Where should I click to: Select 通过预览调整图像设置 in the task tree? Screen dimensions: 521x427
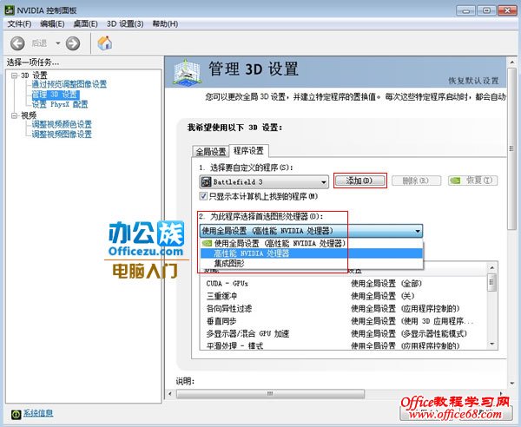[x=69, y=84]
